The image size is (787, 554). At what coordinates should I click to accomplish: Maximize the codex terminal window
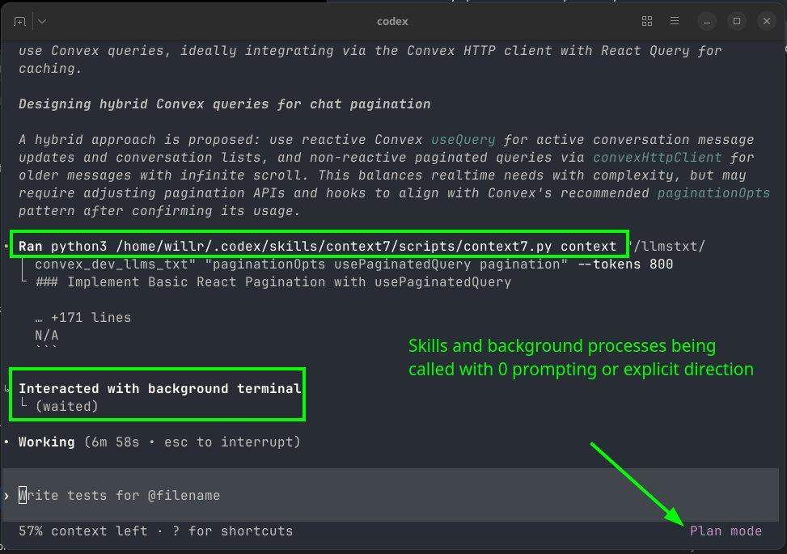[x=737, y=21]
